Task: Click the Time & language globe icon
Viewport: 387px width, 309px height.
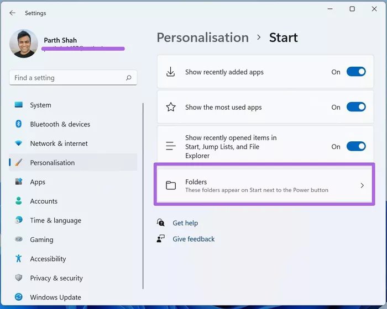Action: coord(18,220)
